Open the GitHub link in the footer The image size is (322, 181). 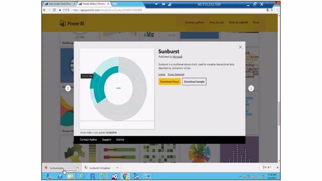120,140
